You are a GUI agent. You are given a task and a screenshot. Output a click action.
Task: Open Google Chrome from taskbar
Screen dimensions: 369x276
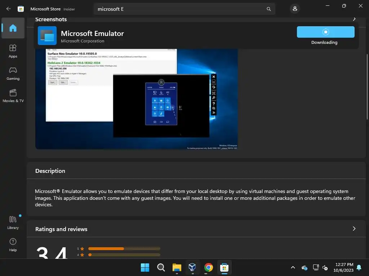click(x=208, y=267)
